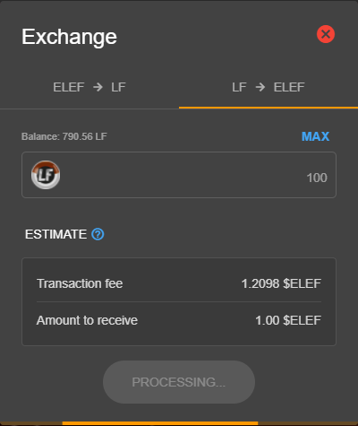This screenshot has width=358, height=426.
Task: Focus the amount input field showing 100
Action: click(179, 175)
